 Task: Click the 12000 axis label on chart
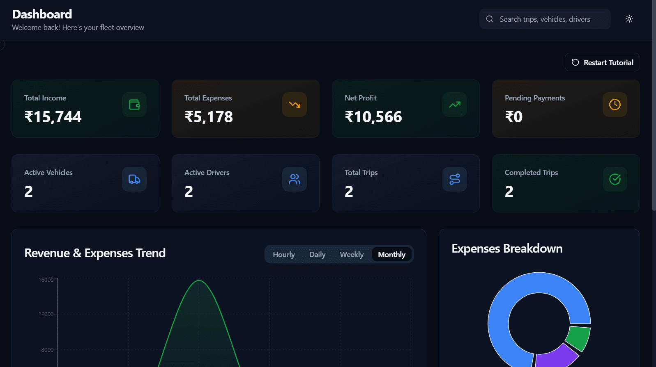pos(46,314)
